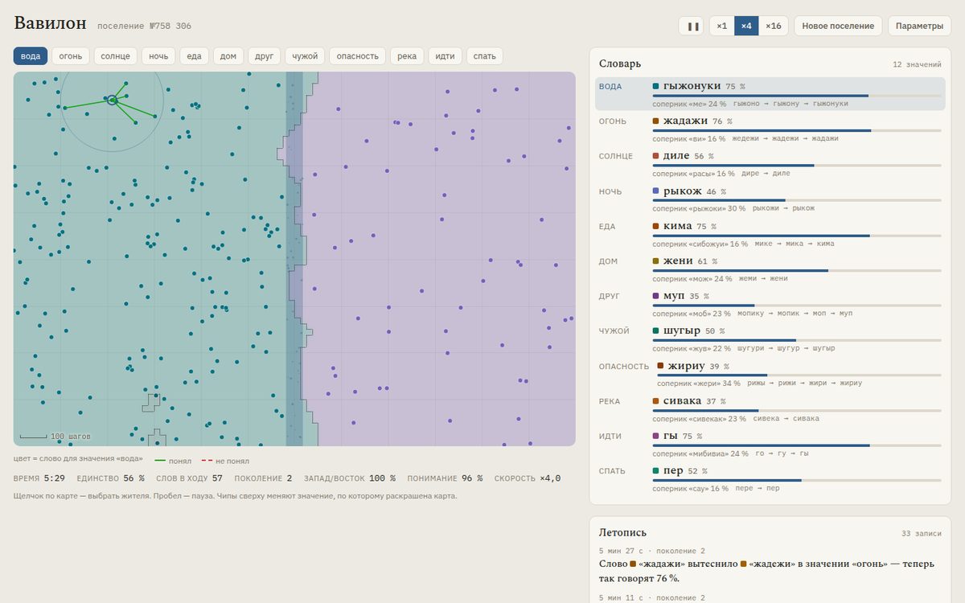Set speed to ×4
Screen dimensions: 965x603
pyautogui.click(x=746, y=26)
